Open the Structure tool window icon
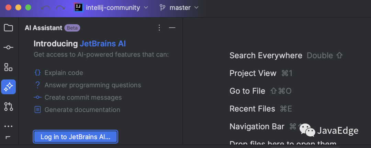 coord(9,67)
